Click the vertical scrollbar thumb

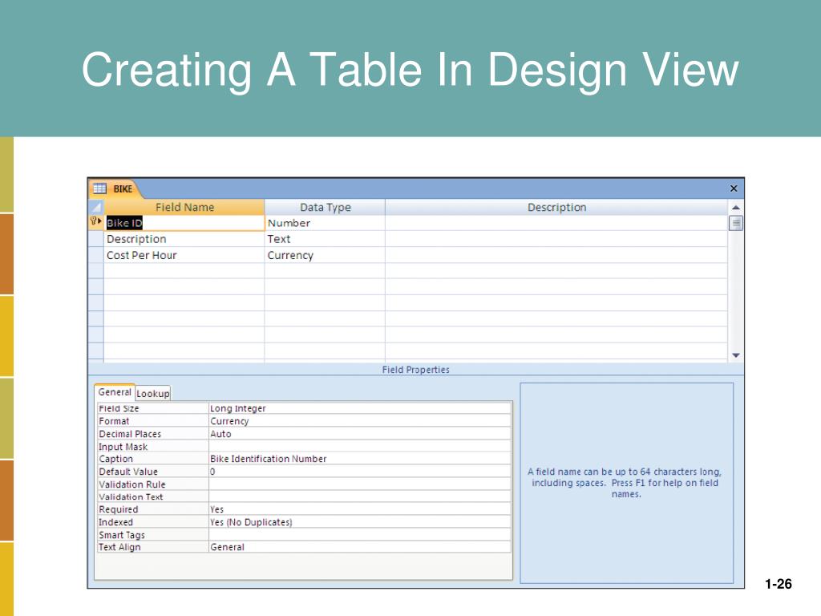(x=736, y=224)
